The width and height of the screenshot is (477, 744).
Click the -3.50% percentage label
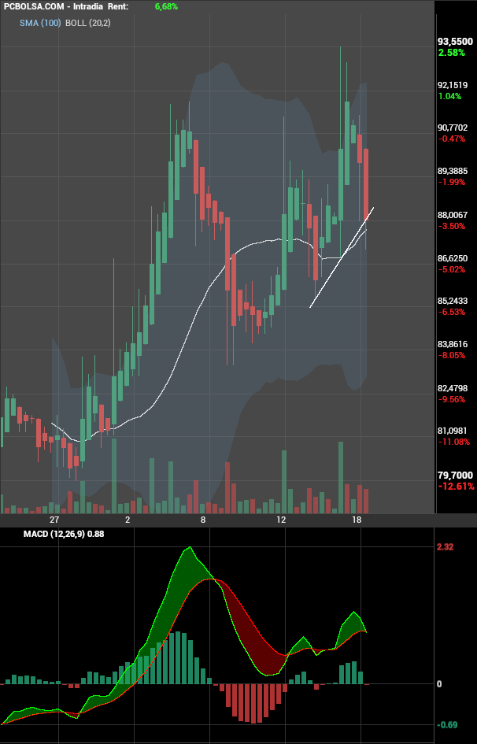tap(451, 226)
